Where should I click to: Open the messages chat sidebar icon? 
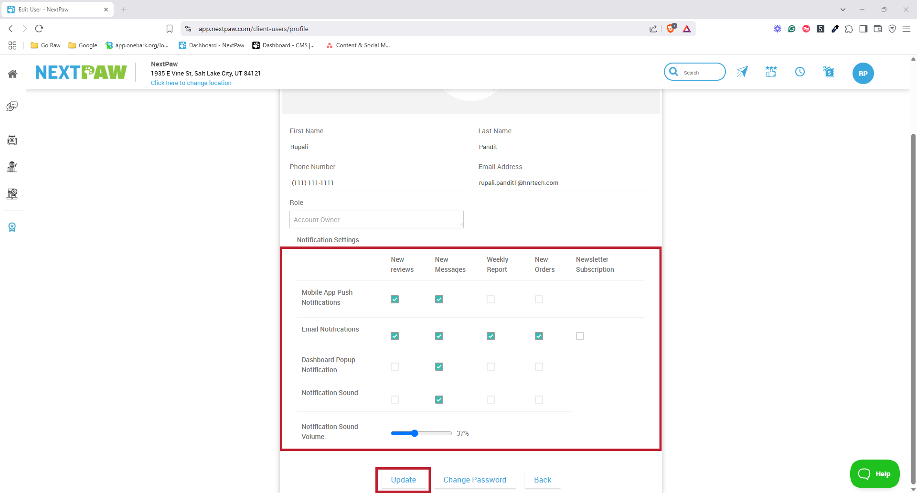coord(12,106)
